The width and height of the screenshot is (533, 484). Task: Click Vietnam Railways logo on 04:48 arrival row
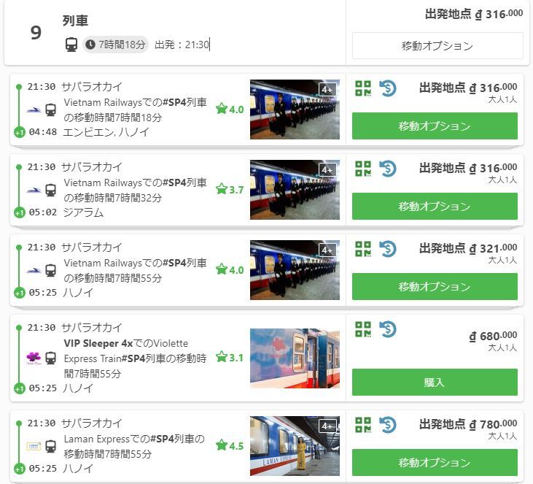click(34, 110)
